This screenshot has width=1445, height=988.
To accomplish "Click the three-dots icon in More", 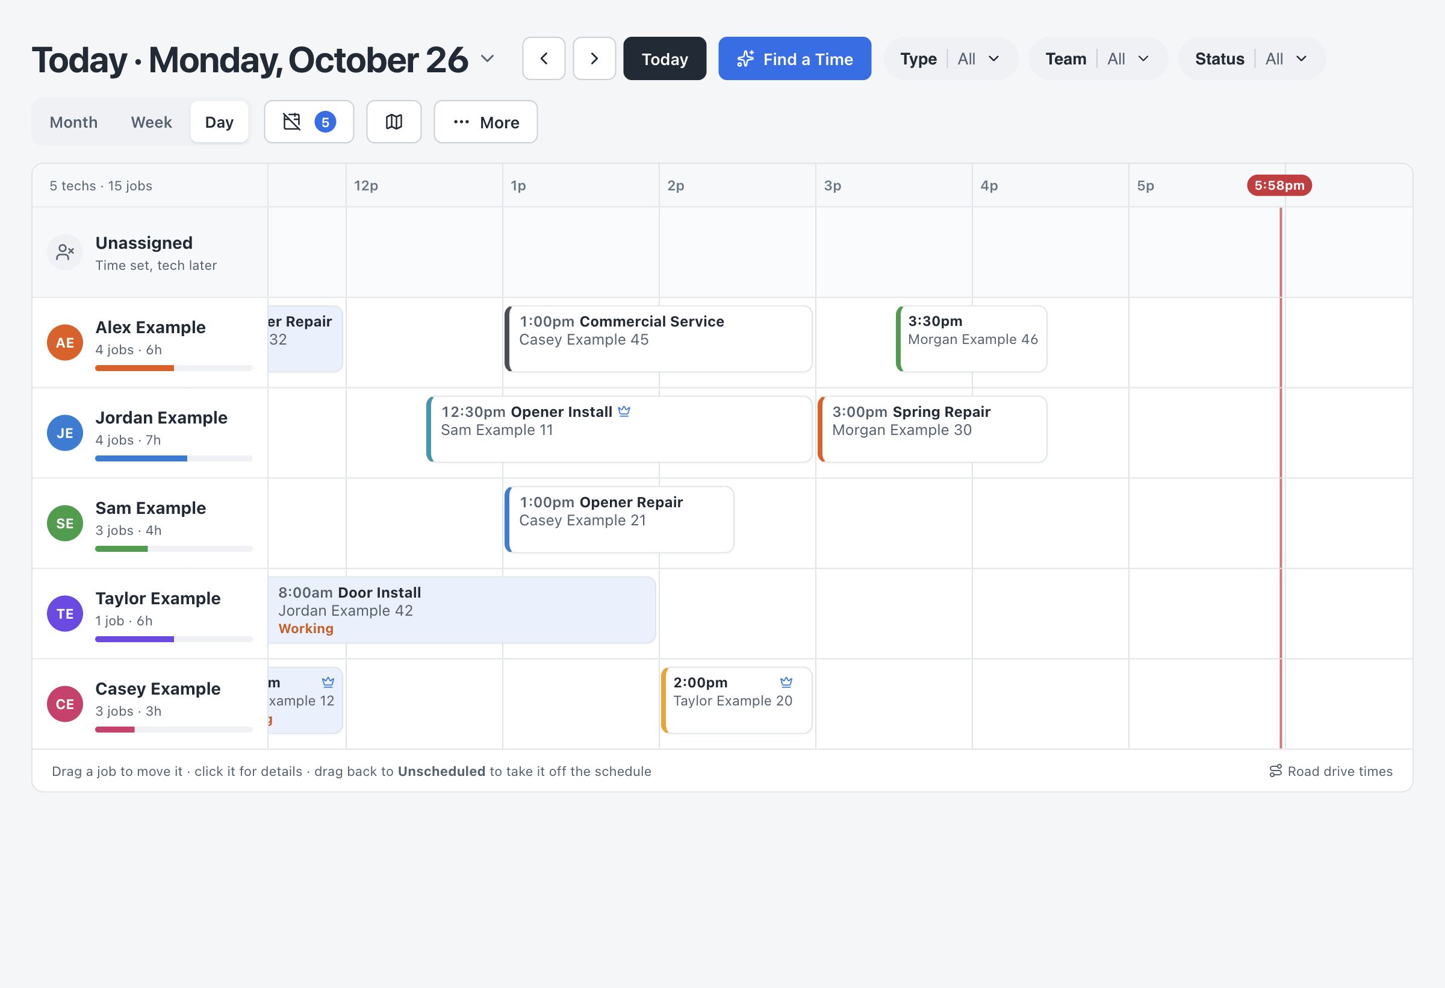I will [x=461, y=122].
